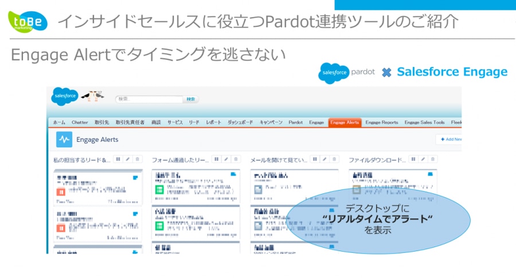Open the 商談 tab
This screenshot has width=516, height=278.
(156, 122)
